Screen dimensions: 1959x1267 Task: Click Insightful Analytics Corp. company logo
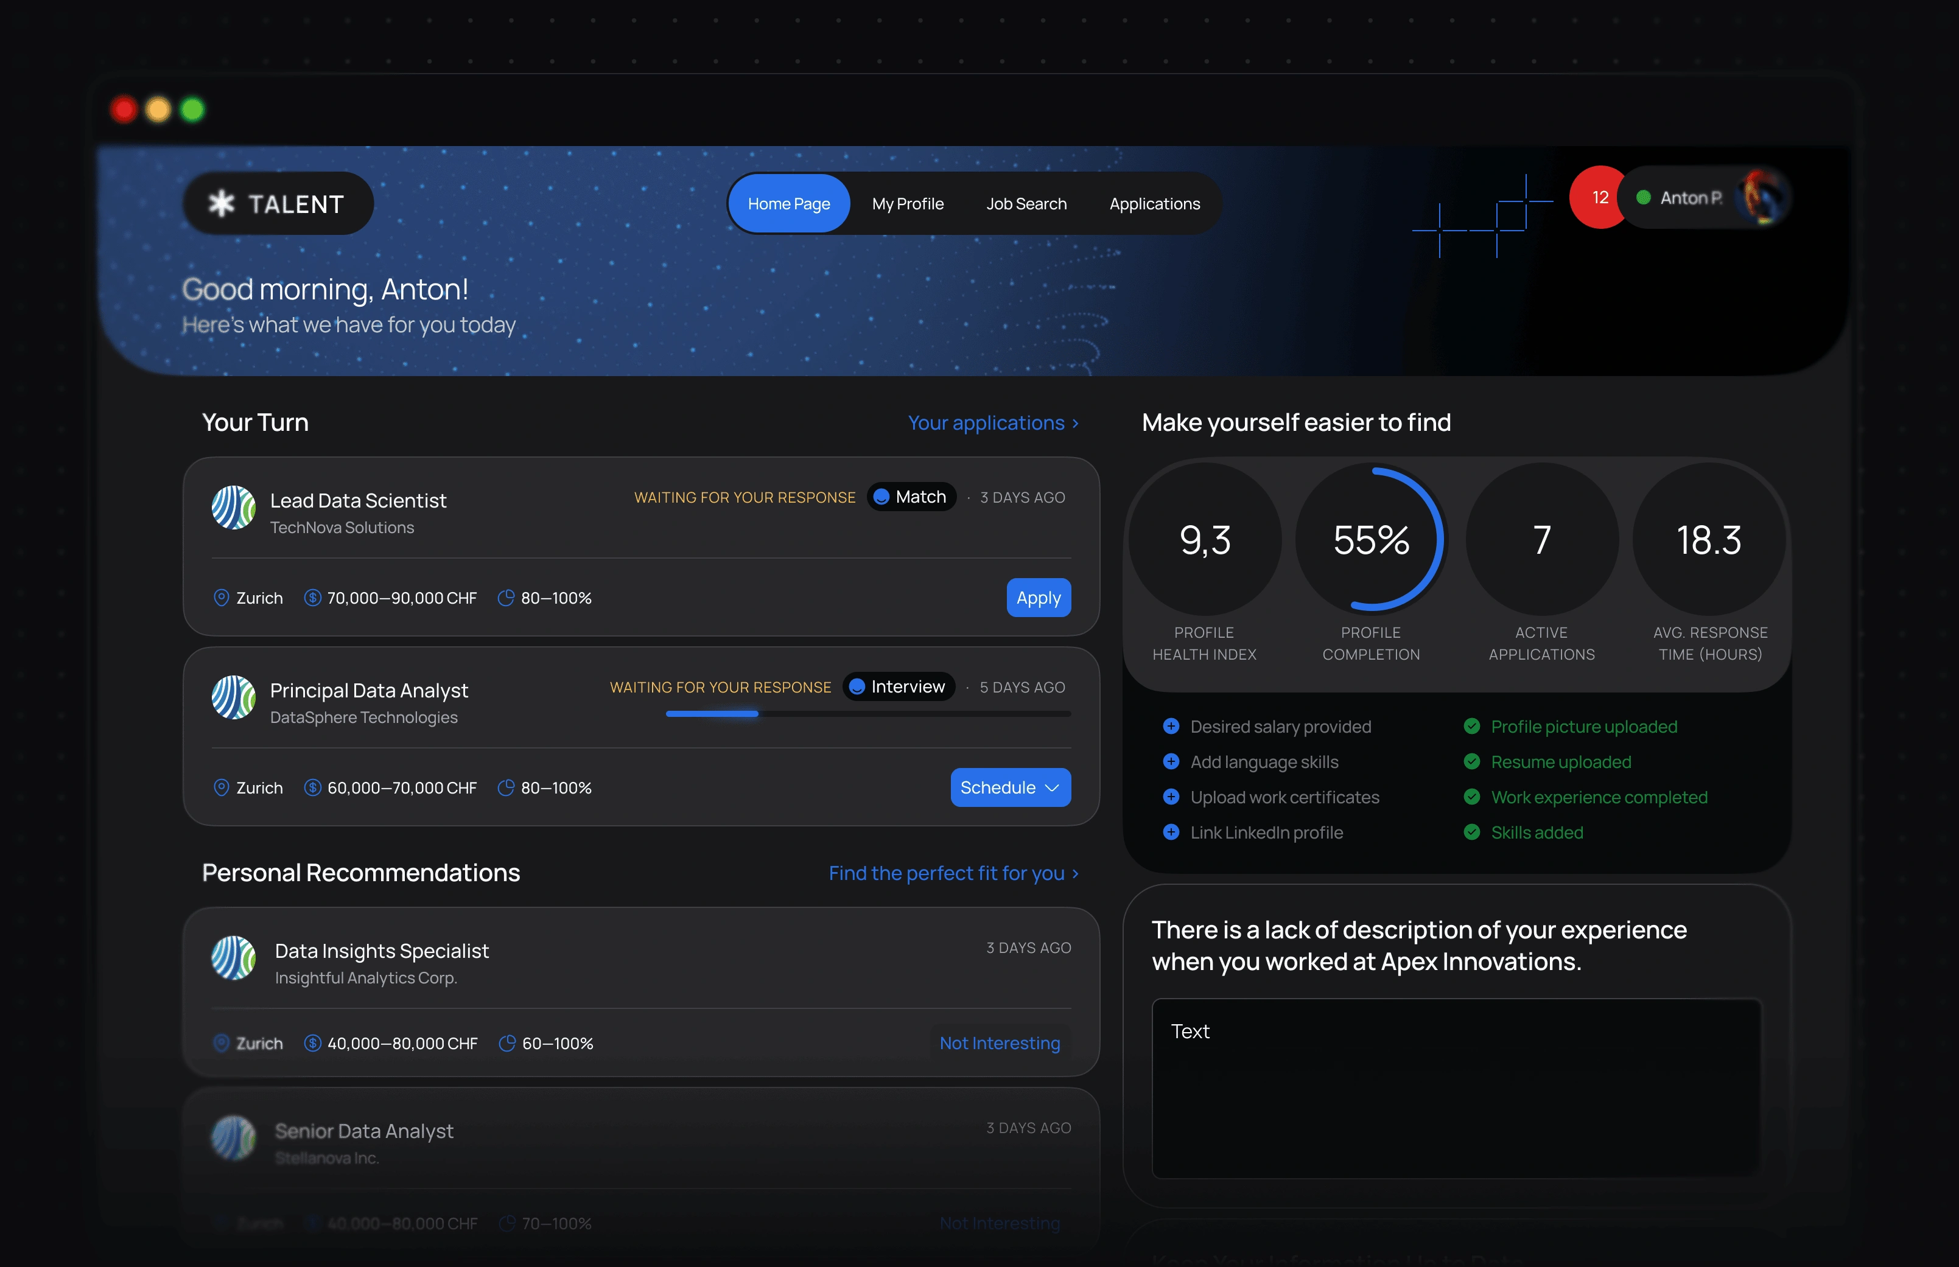coord(234,958)
